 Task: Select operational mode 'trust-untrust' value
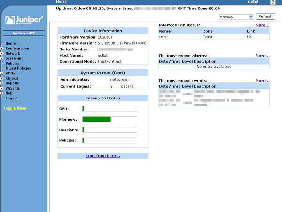point(110,61)
